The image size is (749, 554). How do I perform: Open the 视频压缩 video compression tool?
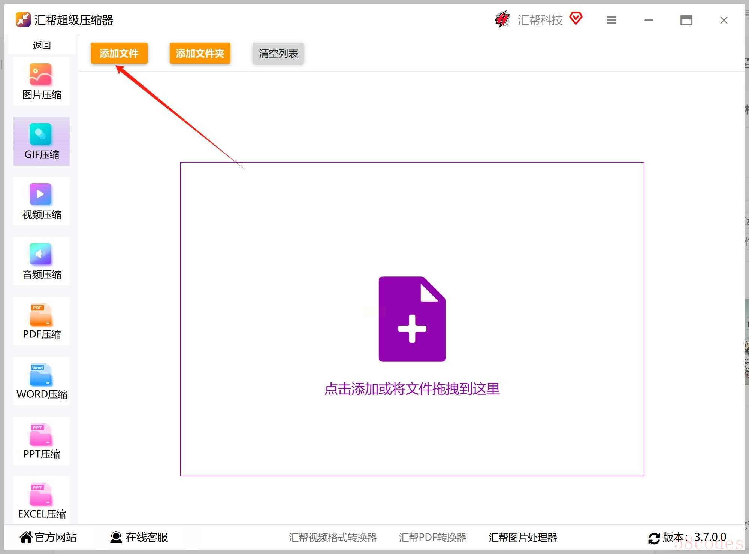42,202
